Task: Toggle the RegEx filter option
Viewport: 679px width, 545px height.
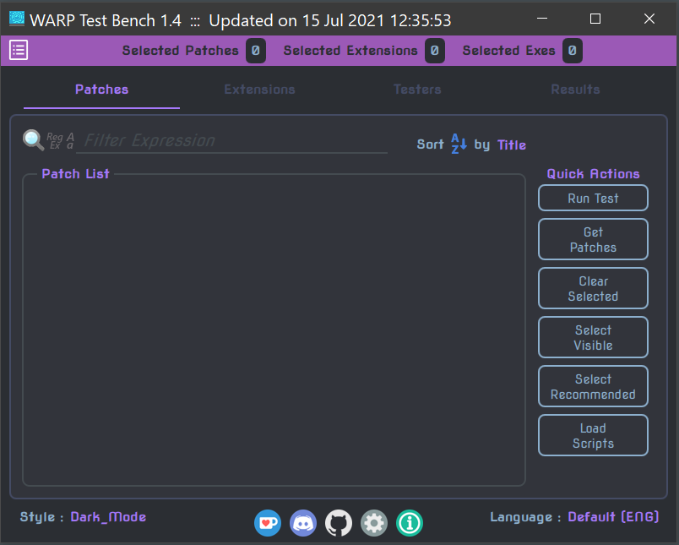Action: click(x=55, y=141)
